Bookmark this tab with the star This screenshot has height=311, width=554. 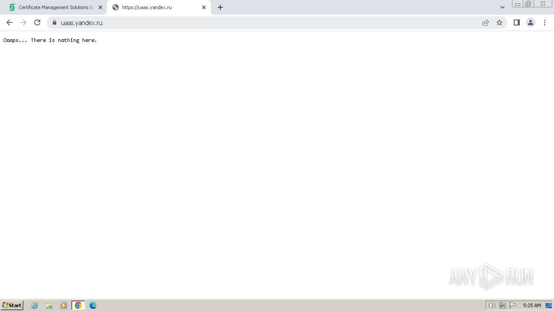tap(499, 22)
